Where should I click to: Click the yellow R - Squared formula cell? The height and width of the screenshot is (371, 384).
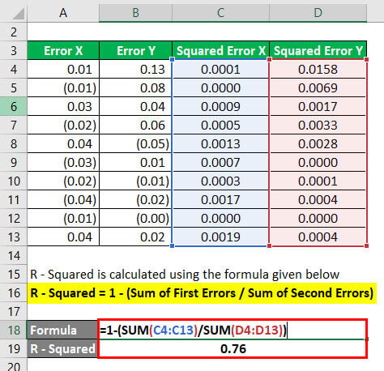pyautogui.click(x=202, y=293)
